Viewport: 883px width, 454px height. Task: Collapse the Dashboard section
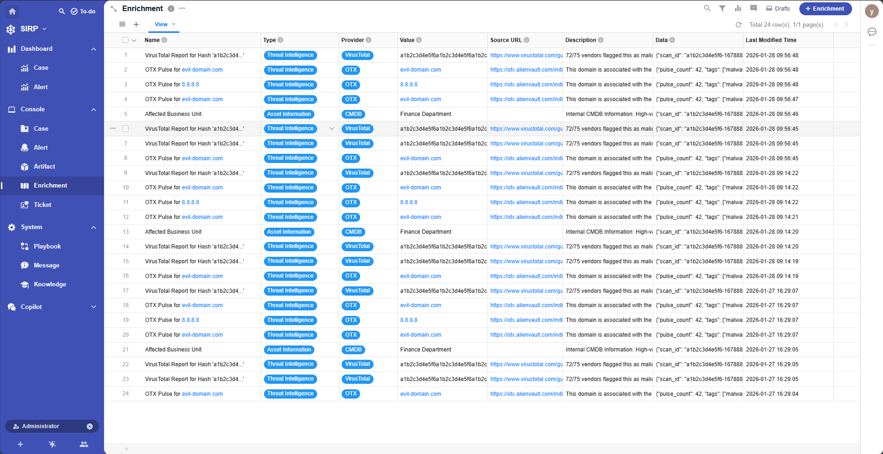pyautogui.click(x=93, y=49)
